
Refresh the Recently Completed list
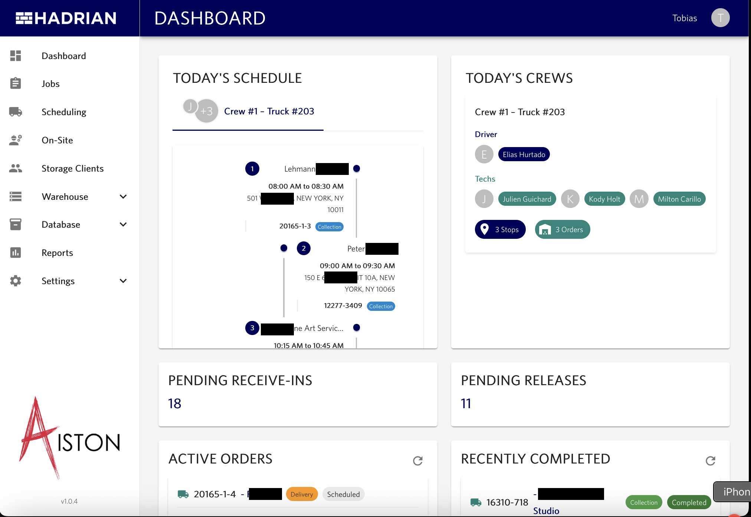pos(710,461)
